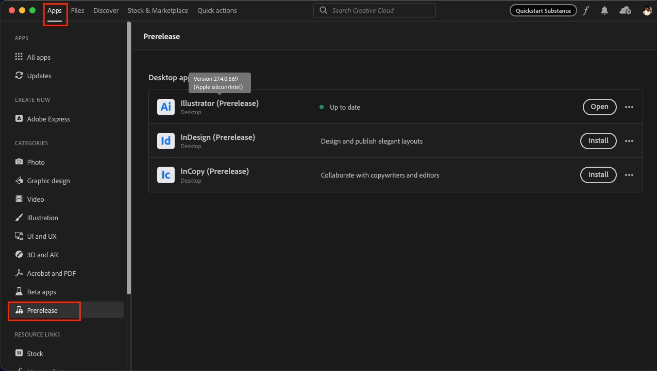Screen dimensions: 657x371
Task: Open the Stock & Marketplace tab
Action: (158, 11)
